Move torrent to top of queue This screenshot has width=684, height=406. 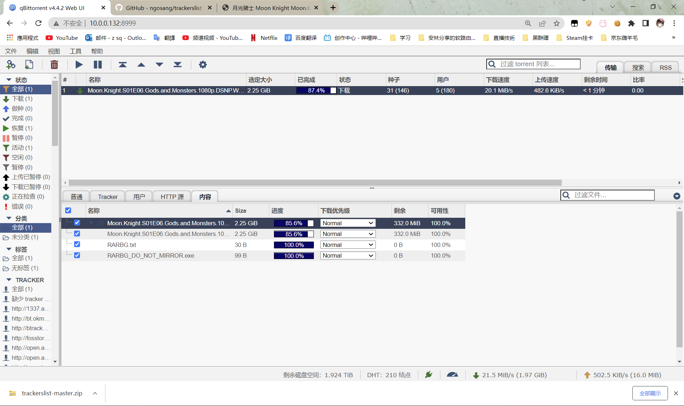tap(123, 64)
